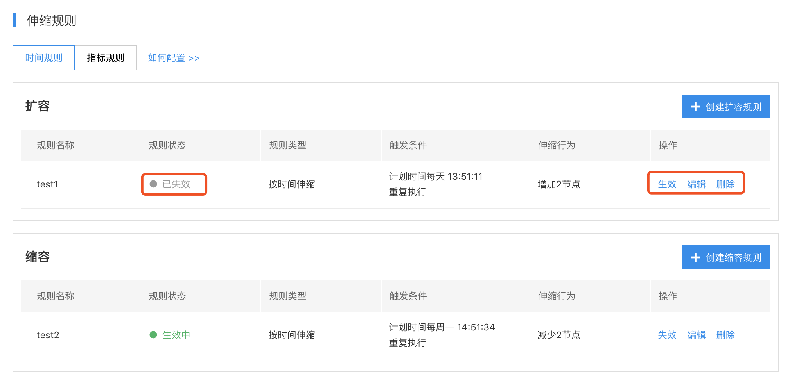Screen dimensions: 790x382
Task: Open the 如何配置 >> help link
Action: [x=174, y=58]
